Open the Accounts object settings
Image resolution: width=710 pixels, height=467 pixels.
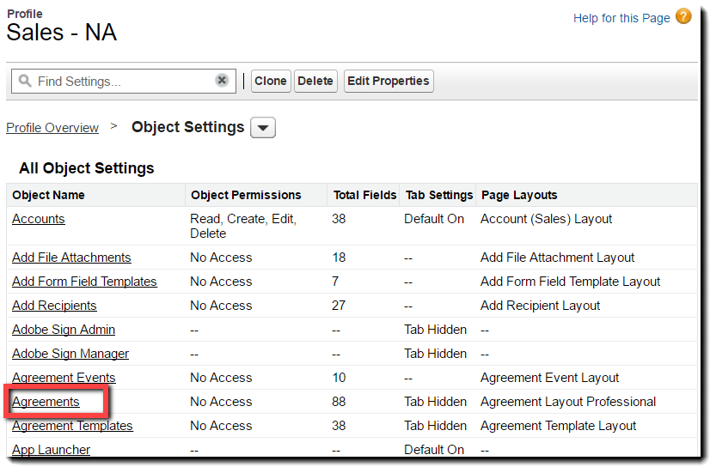coord(39,219)
